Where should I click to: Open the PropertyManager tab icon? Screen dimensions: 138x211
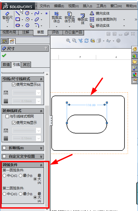pyautogui.click(x=12, y=41)
